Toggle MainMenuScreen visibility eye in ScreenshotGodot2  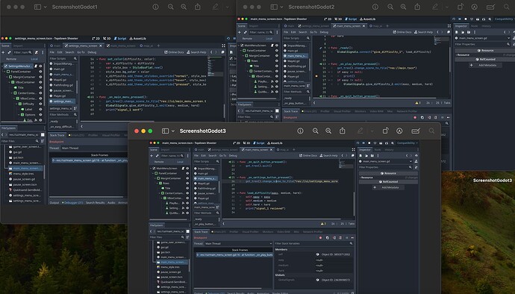pos(277,46)
